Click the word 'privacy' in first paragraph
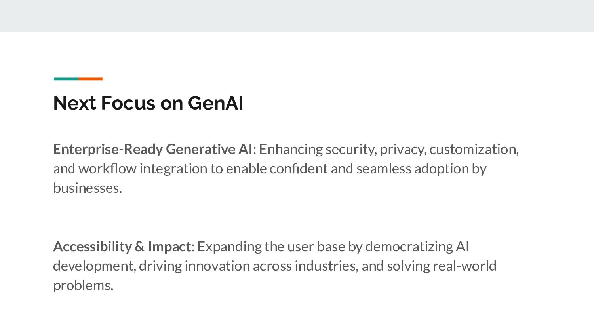This screenshot has width=594, height=334. 403,150
